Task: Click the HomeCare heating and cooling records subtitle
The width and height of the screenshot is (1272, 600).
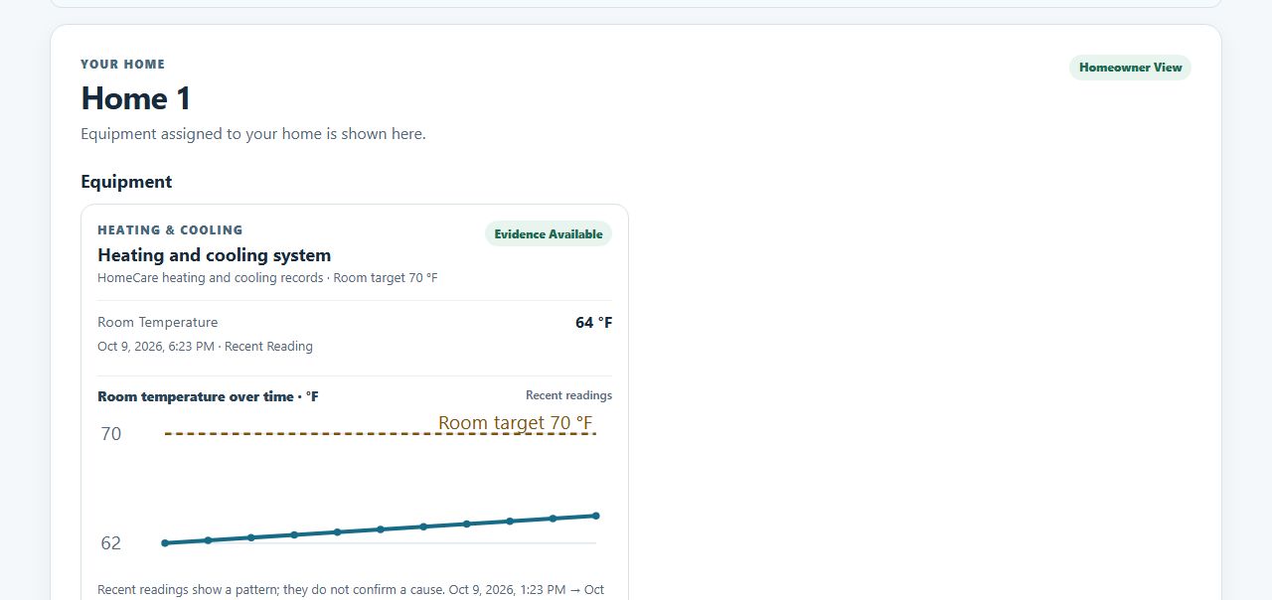Action: tap(267, 278)
